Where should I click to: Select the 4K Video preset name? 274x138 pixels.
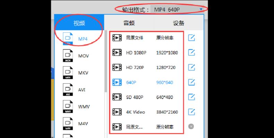click(135, 112)
